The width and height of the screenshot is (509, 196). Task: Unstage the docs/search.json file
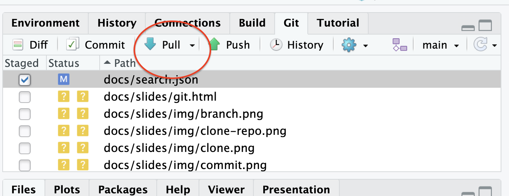(25, 80)
